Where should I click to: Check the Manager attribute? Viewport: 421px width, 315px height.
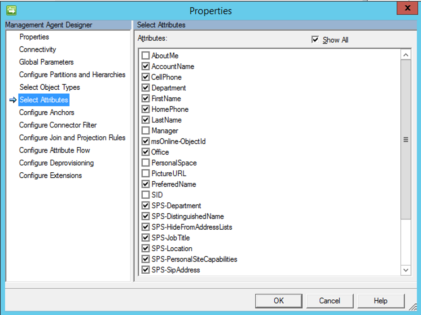(145, 131)
